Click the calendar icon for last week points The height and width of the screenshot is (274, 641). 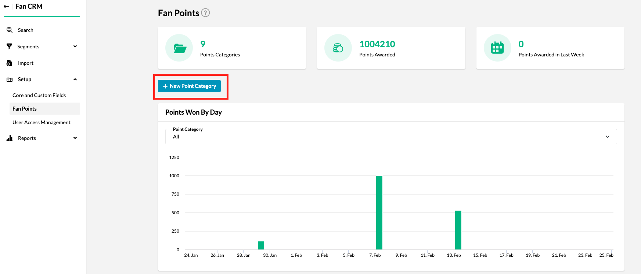tap(497, 48)
